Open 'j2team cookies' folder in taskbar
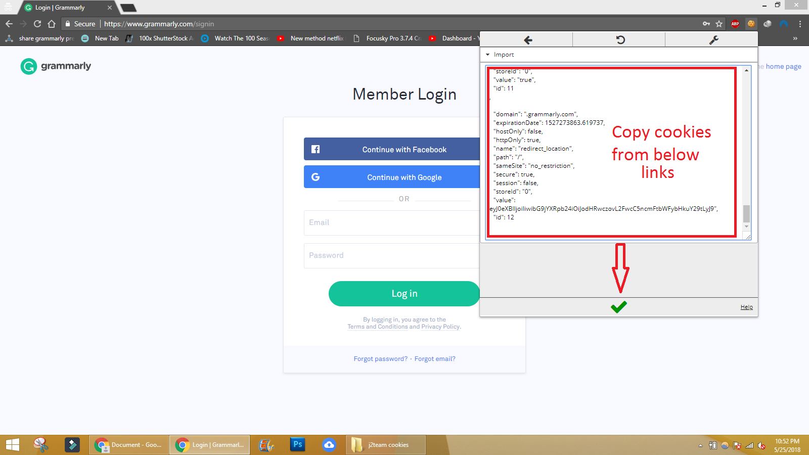809x455 pixels. click(x=386, y=445)
